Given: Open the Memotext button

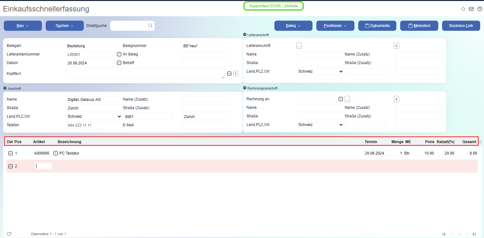Looking at the screenshot, I should click(x=419, y=26).
